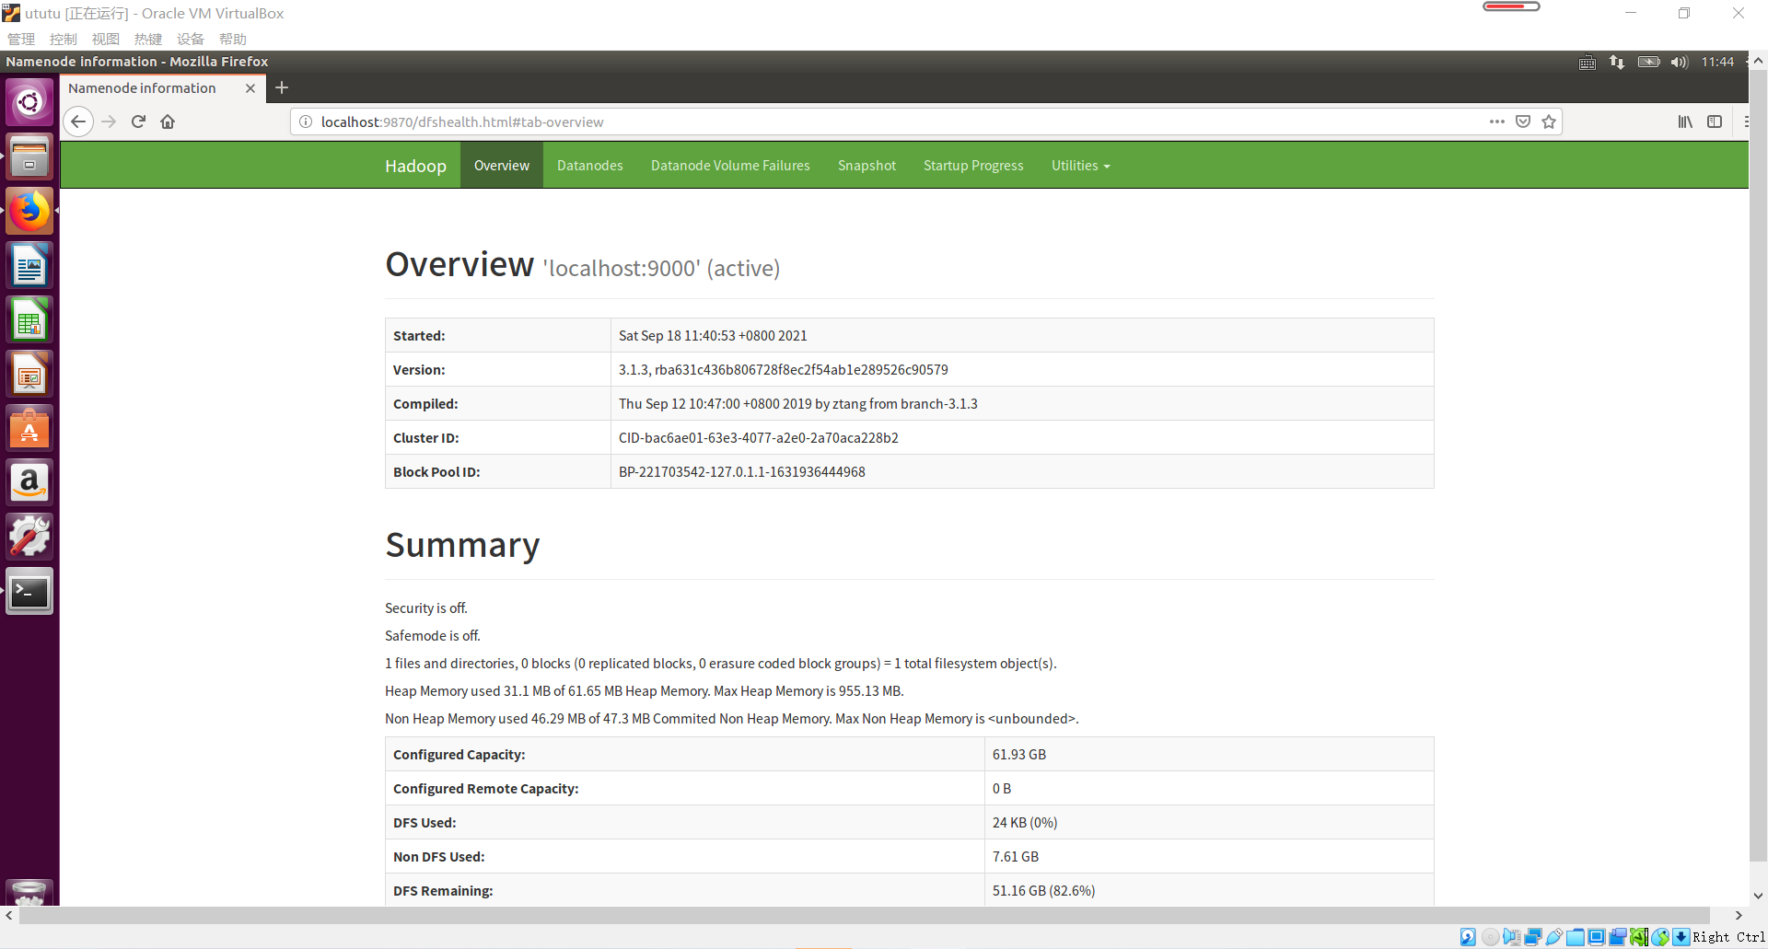The height and width of the screenshot is (949, 1768).
Task: Click vertical scrollbar down arrow
Action: (1758, 896)
